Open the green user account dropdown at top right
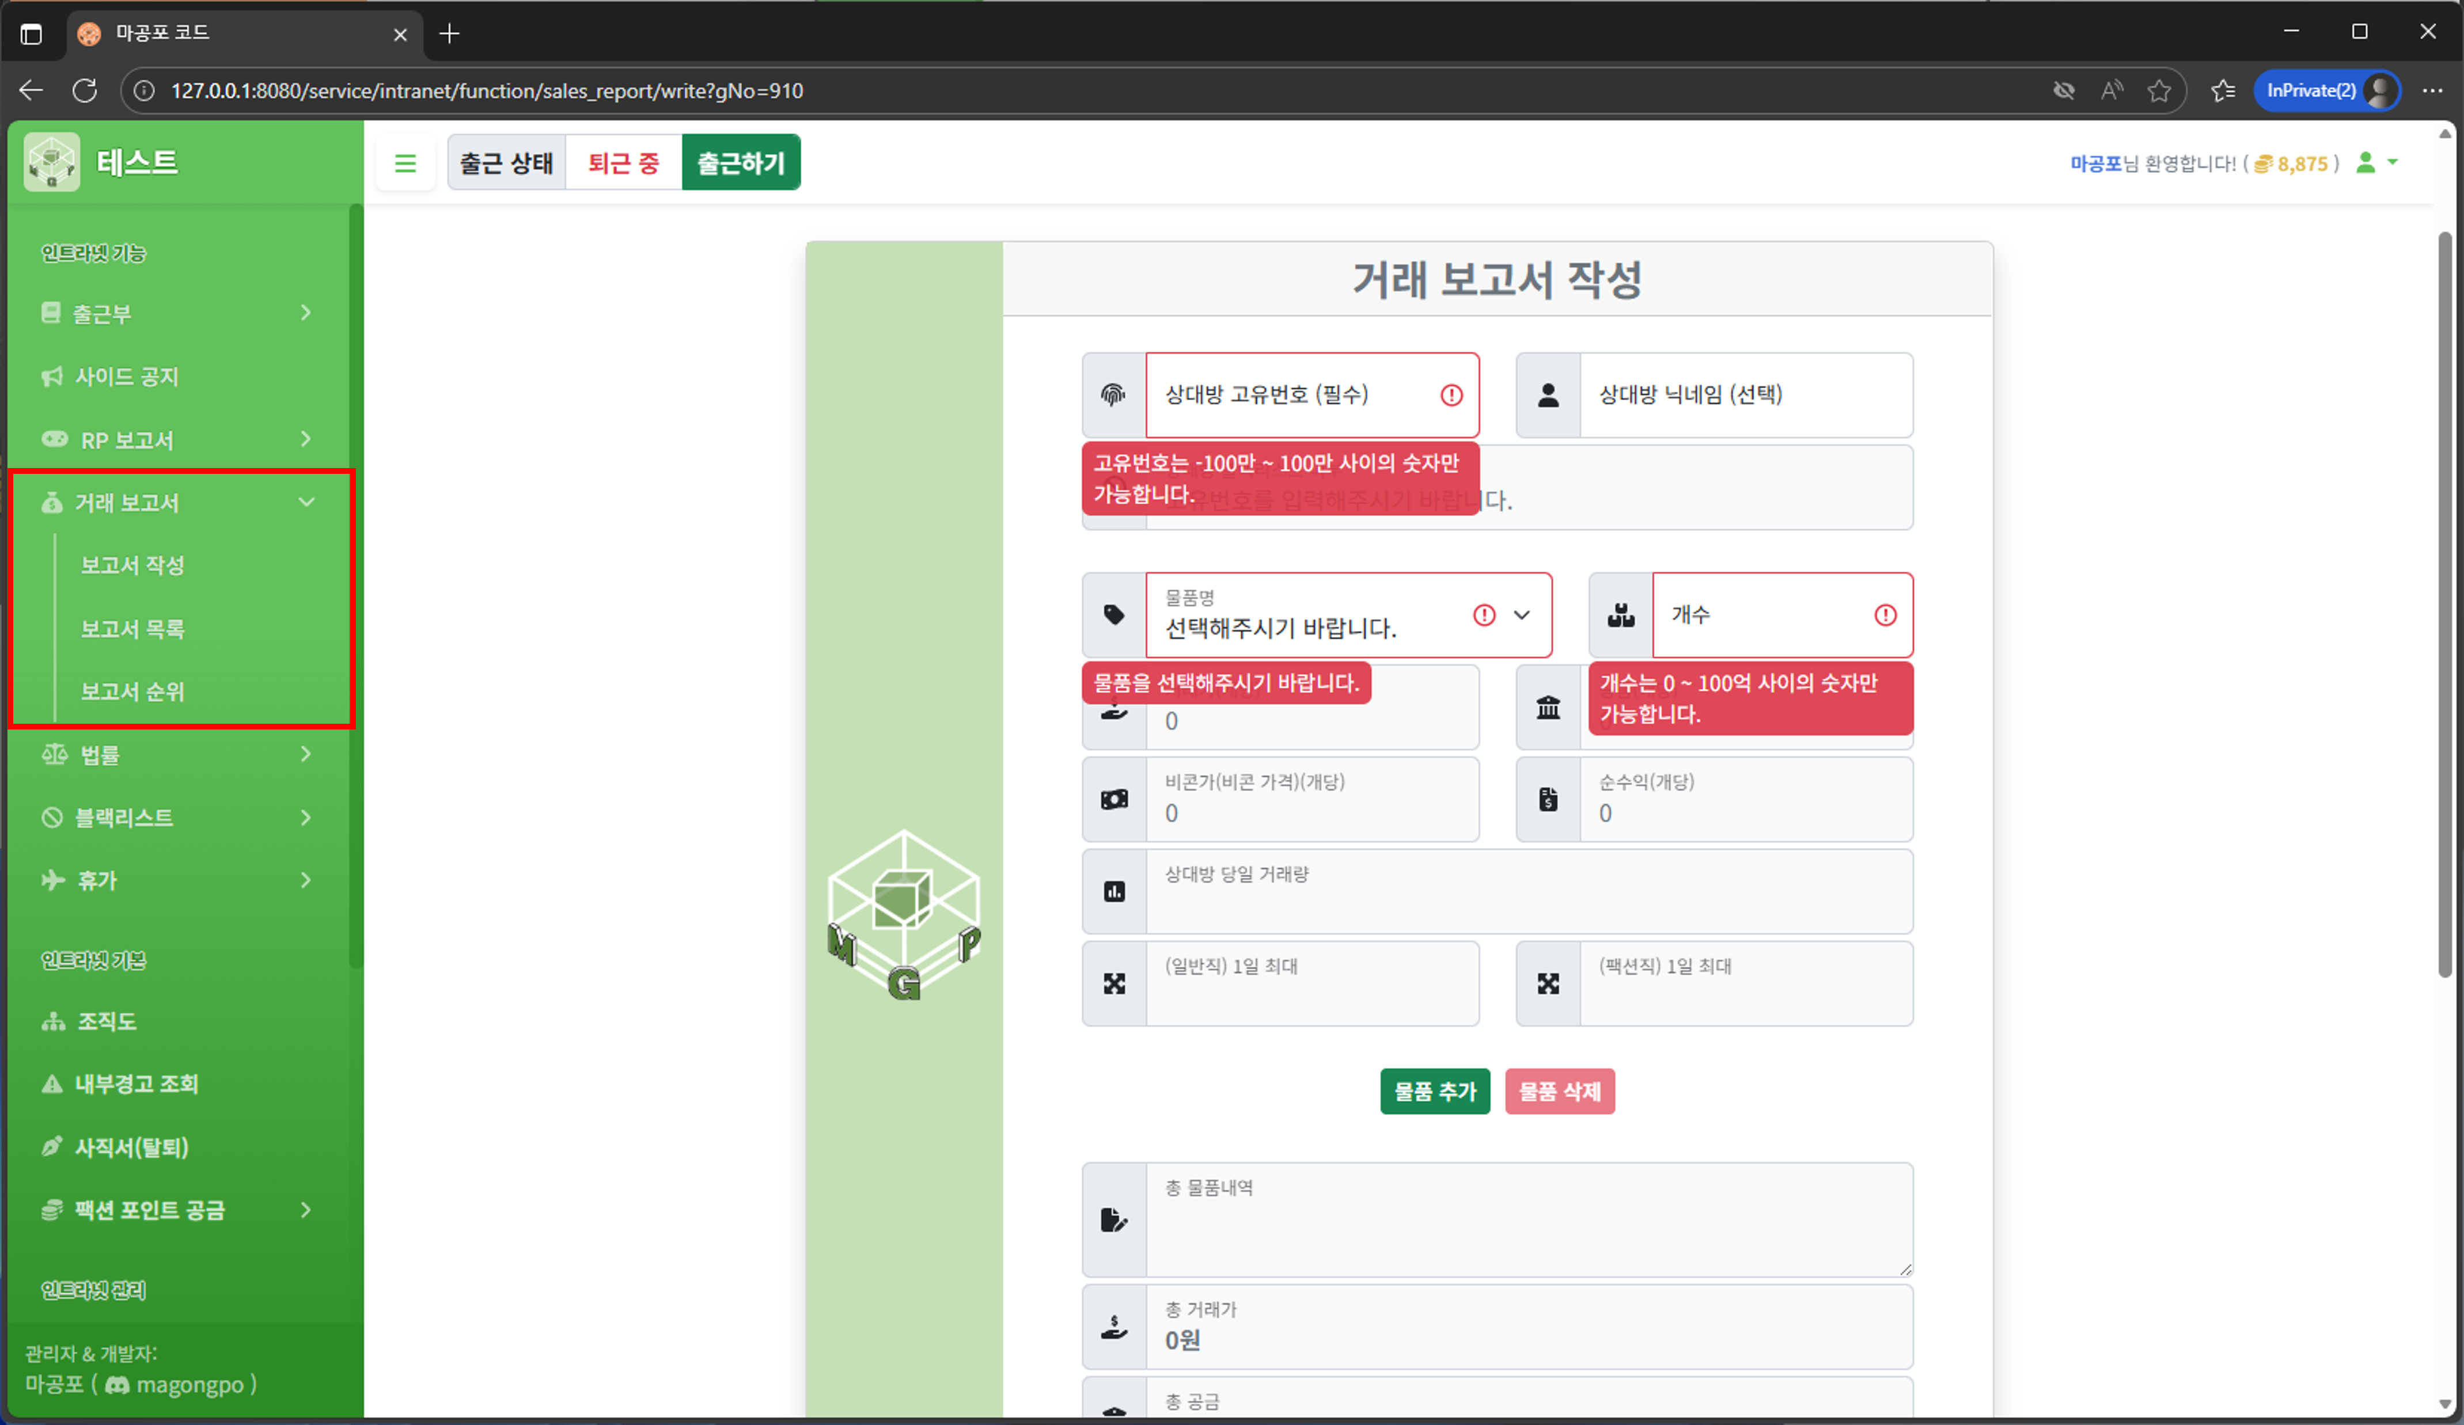This screenshot has width=2464, height=1425. click(x=2376, y=163)
